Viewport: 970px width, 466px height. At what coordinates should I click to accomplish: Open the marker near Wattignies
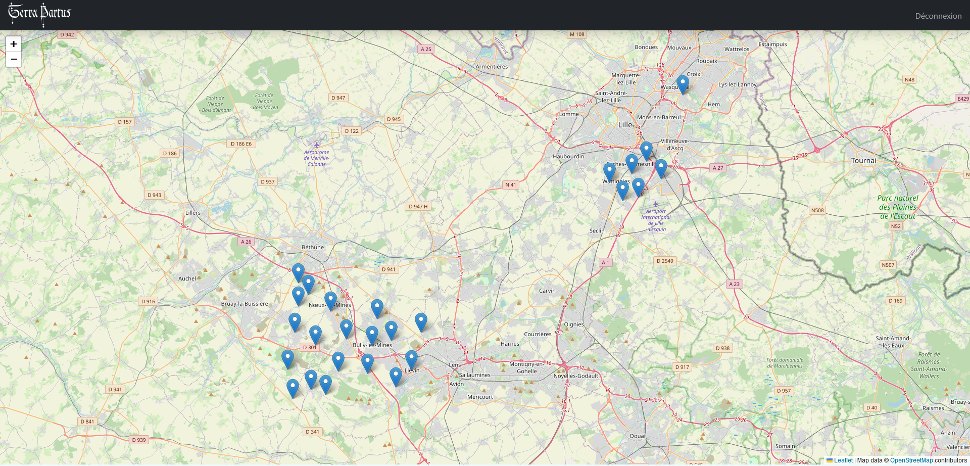[609, 170]
